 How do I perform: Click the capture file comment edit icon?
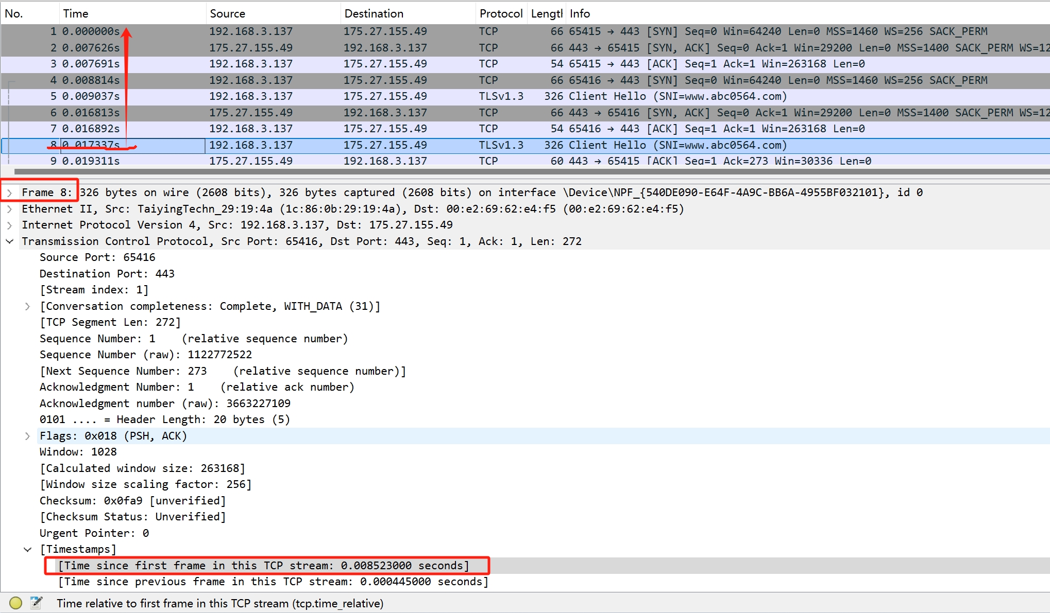pyautogui.click(x=36, y=603)
